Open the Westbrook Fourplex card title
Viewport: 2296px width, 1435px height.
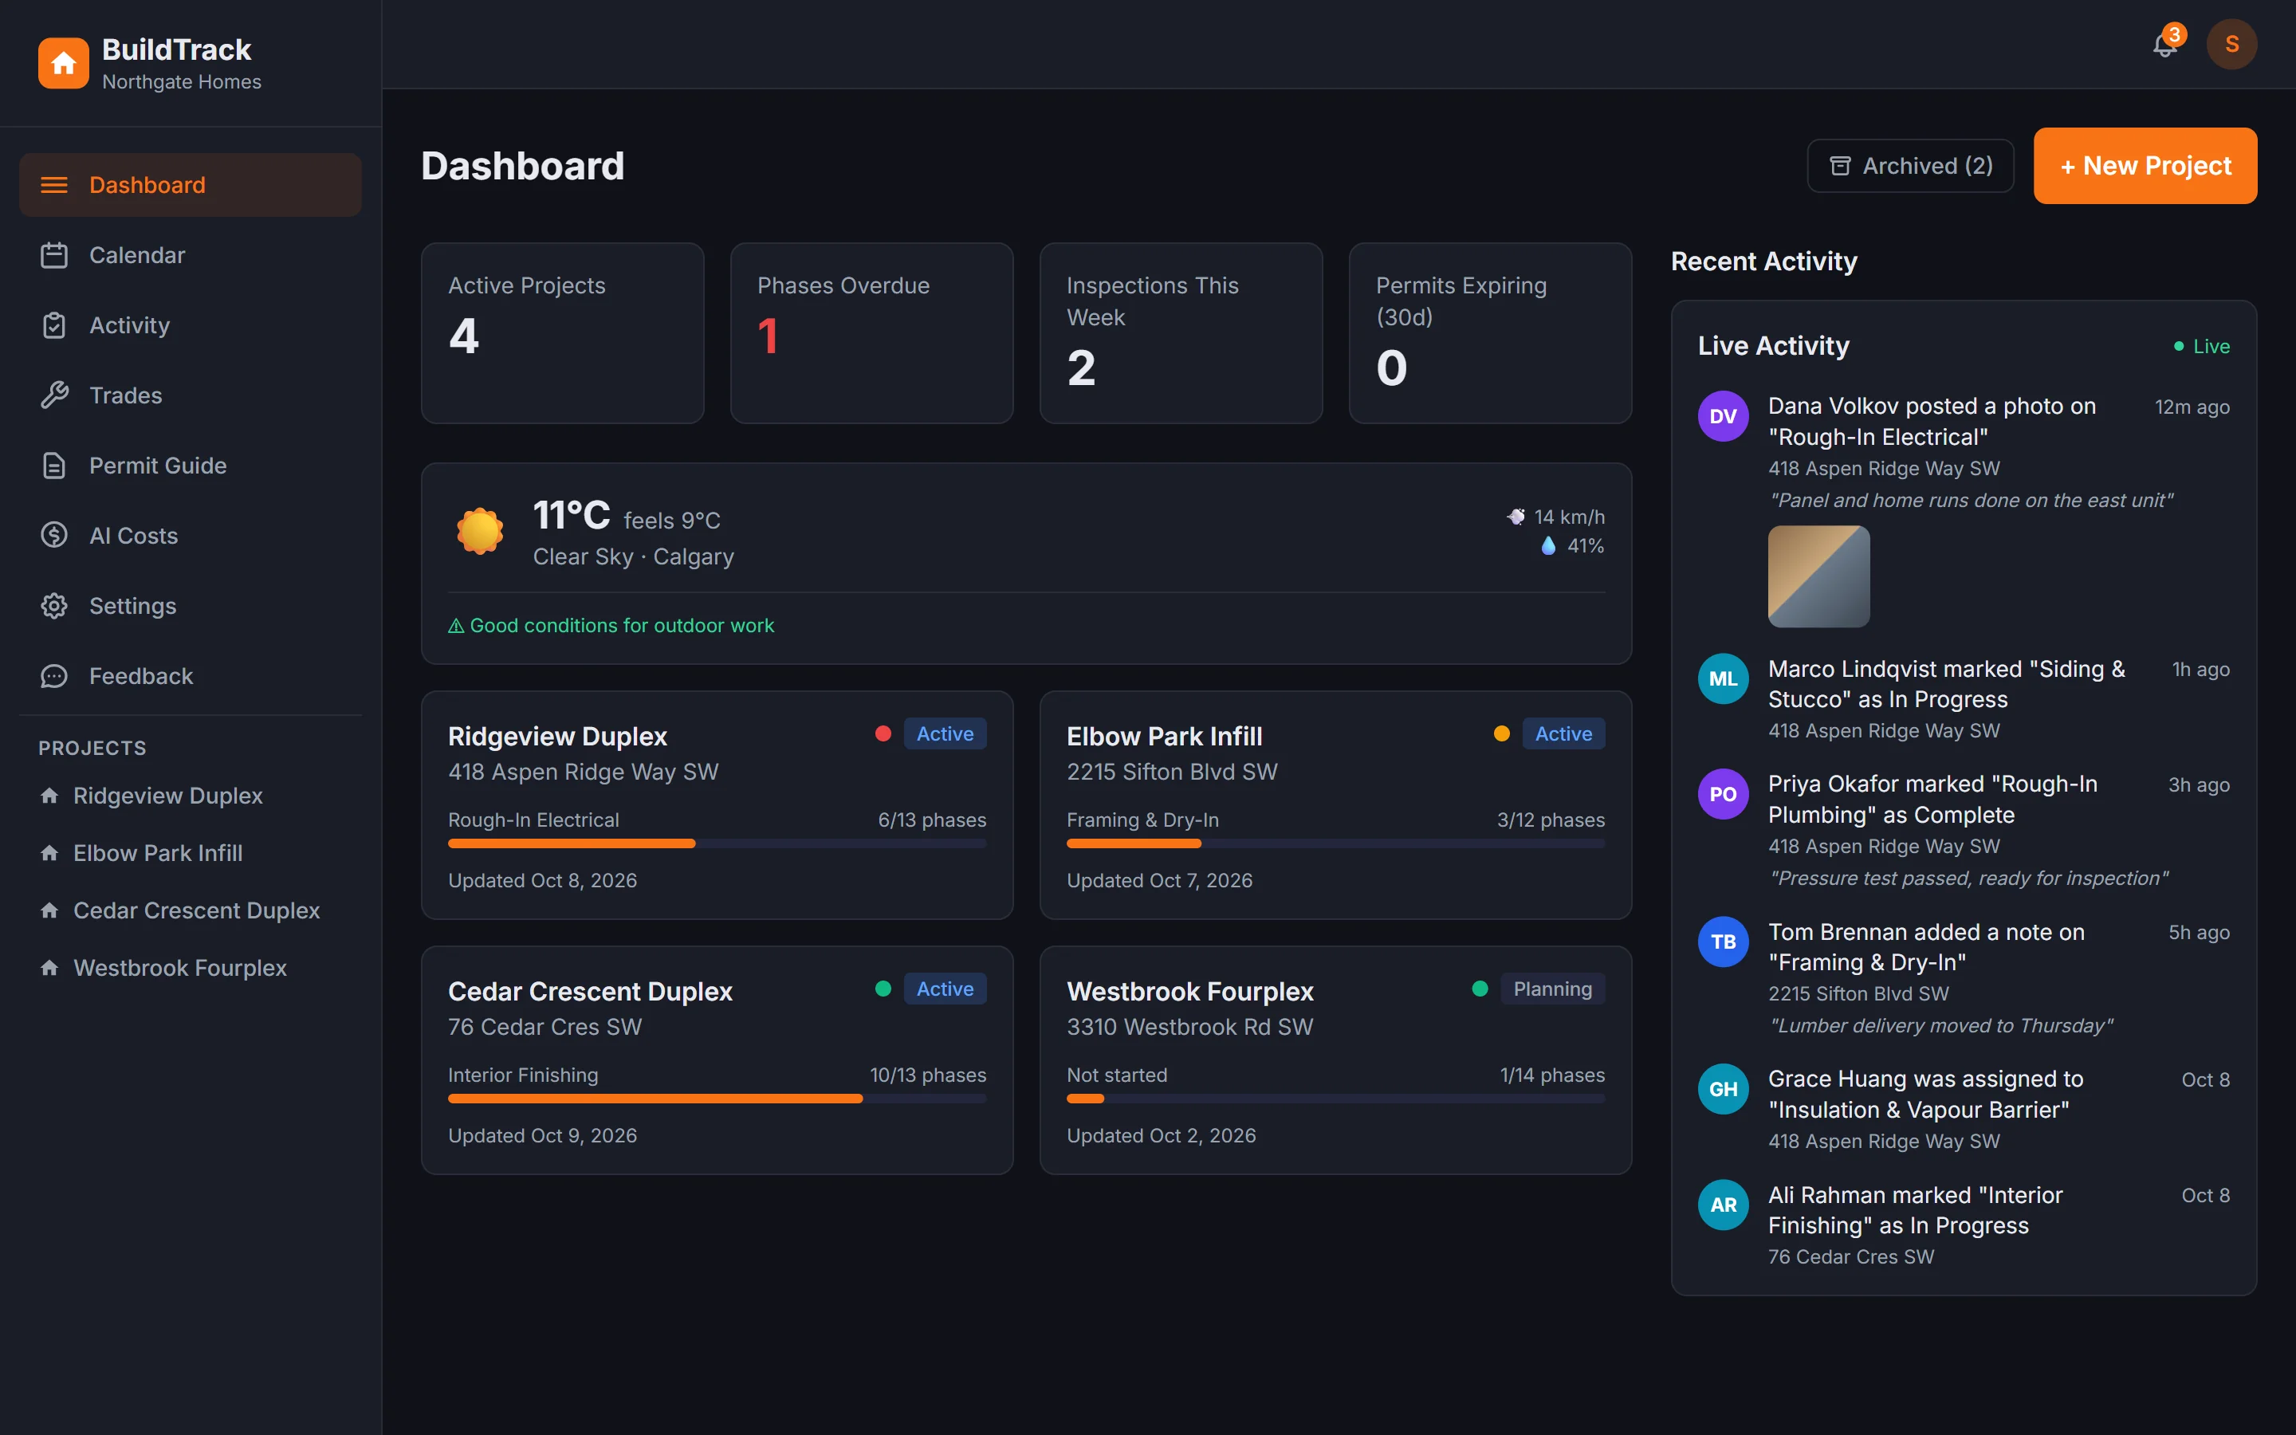(1189, 992)
